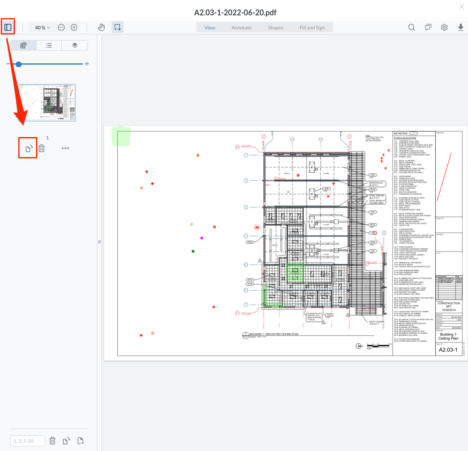This screenshot has height=451, width=468.
Task: Click the page range input field
Action: pos(27,441)
